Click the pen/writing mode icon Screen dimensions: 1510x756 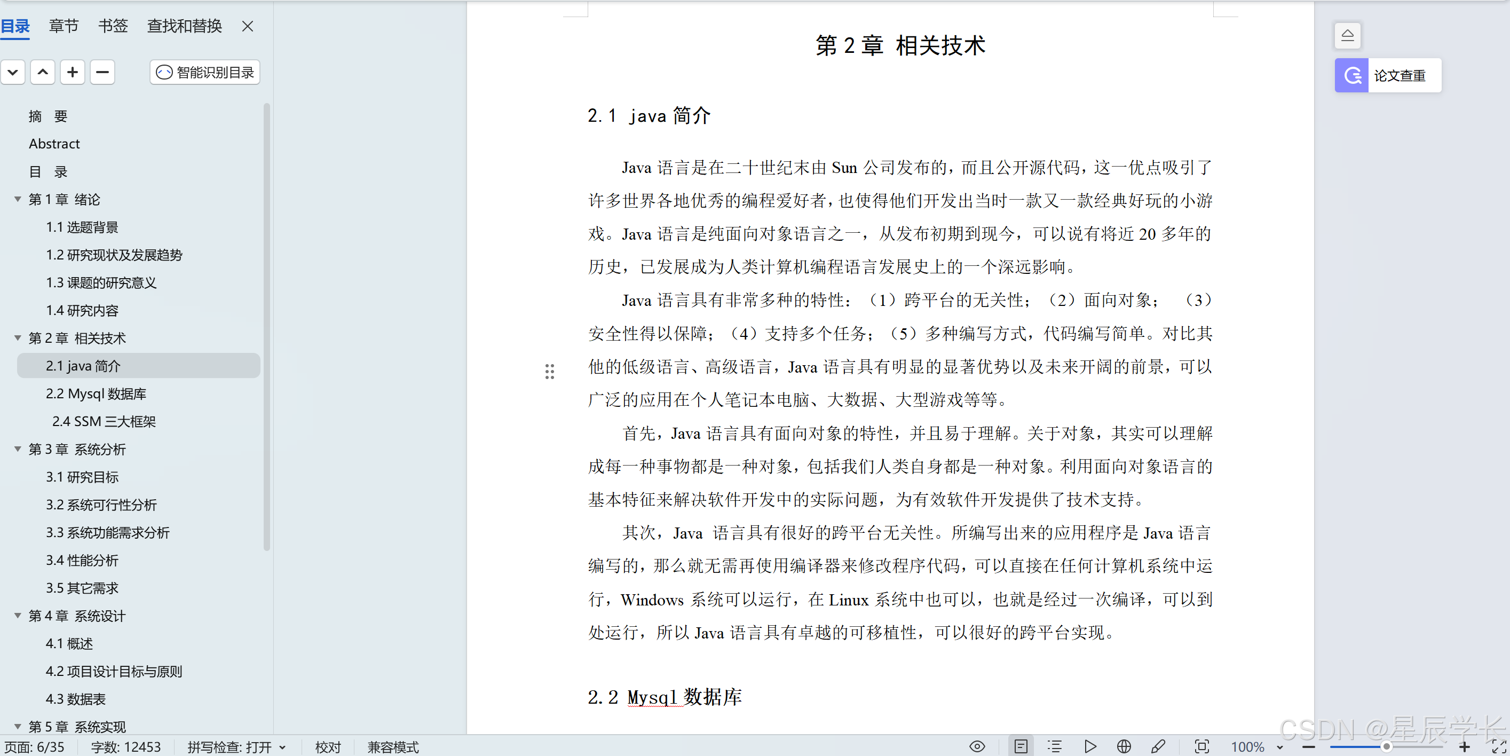[1158, 746]
